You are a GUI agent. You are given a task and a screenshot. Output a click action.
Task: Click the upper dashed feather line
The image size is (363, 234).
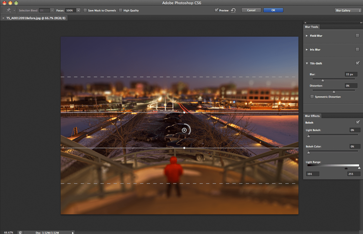[x=180, y=77]
